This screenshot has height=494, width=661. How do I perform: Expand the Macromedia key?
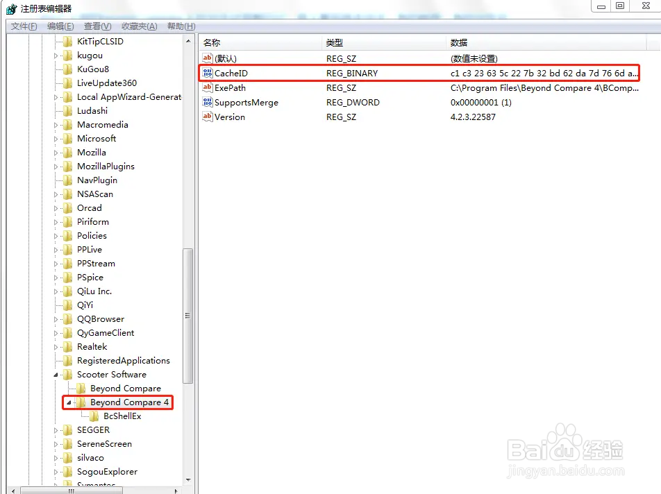click(56, 125)
